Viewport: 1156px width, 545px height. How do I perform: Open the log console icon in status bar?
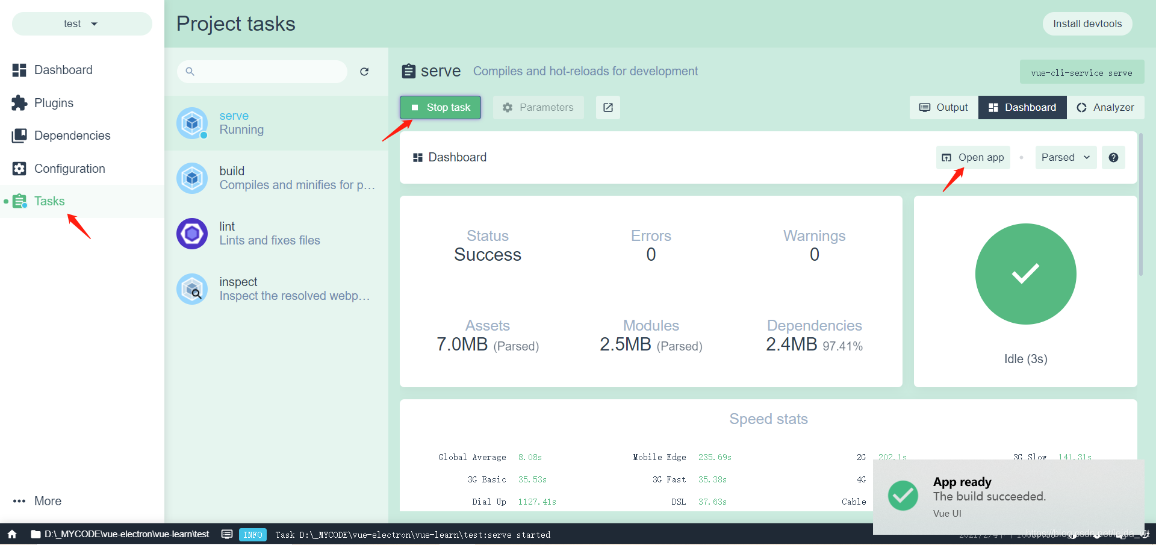(227, 534)
